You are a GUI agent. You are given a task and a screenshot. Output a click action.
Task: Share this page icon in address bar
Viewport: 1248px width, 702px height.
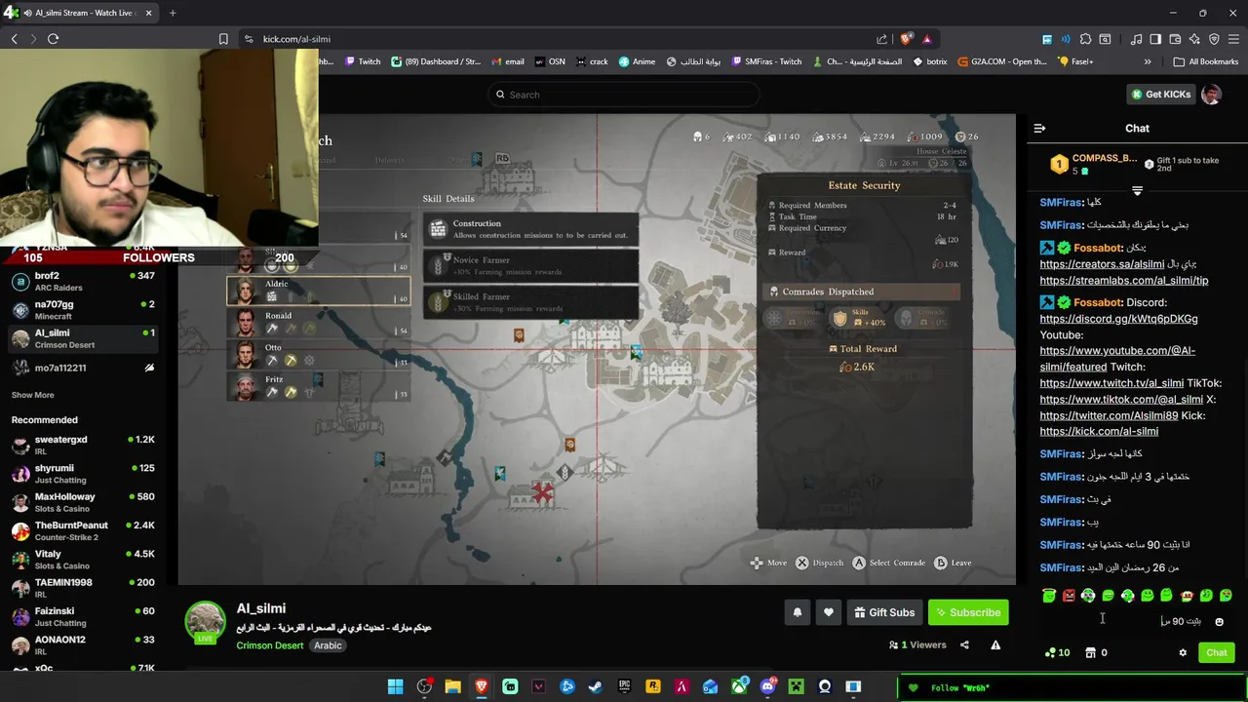(882, 39)
